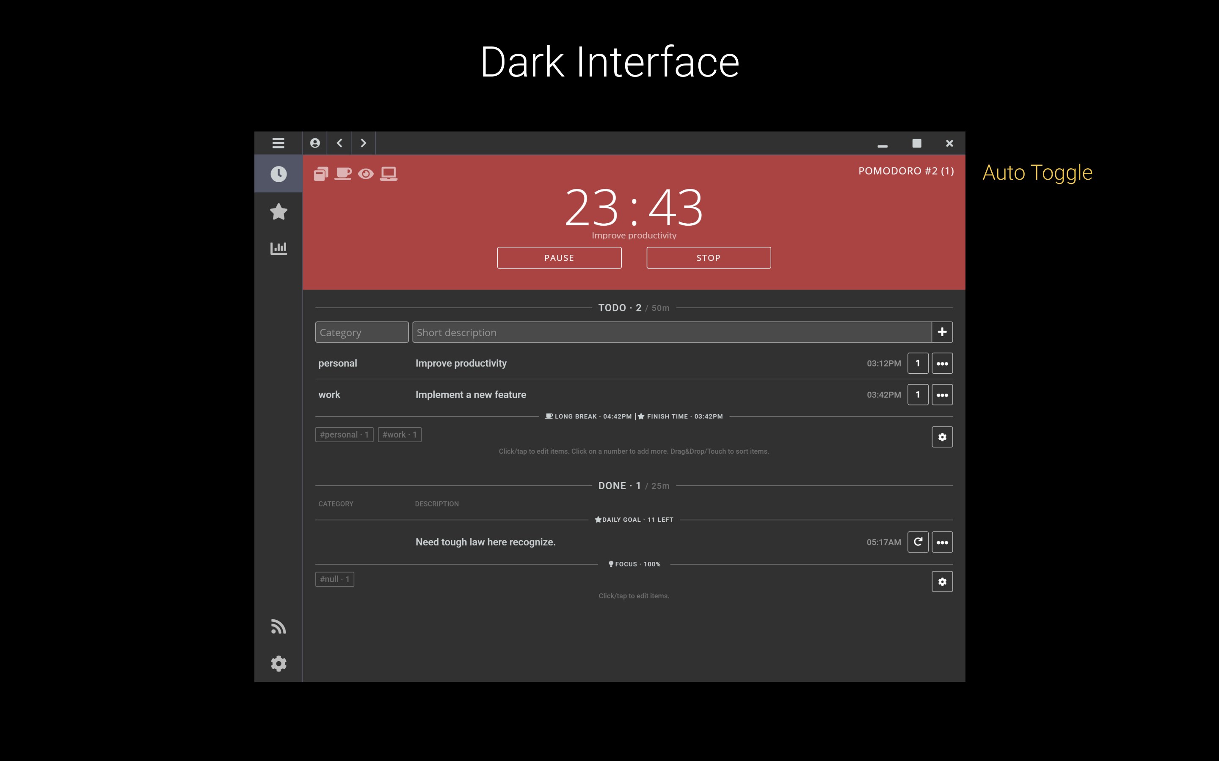Screen dimensions: 1219x761
Task: Open TODO list settings gear
Action: 942,437
